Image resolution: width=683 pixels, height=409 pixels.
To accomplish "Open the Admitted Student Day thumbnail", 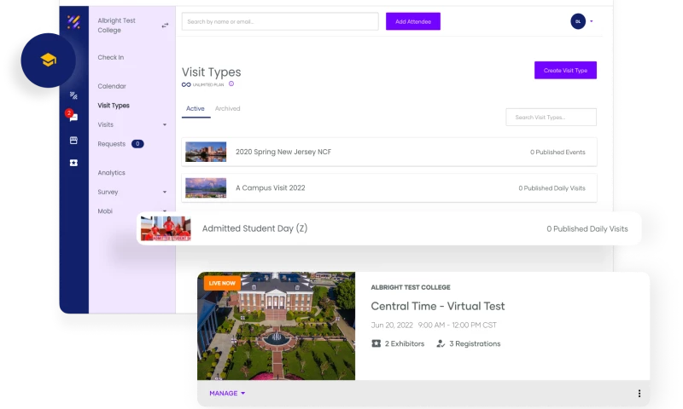I will 166,228.
